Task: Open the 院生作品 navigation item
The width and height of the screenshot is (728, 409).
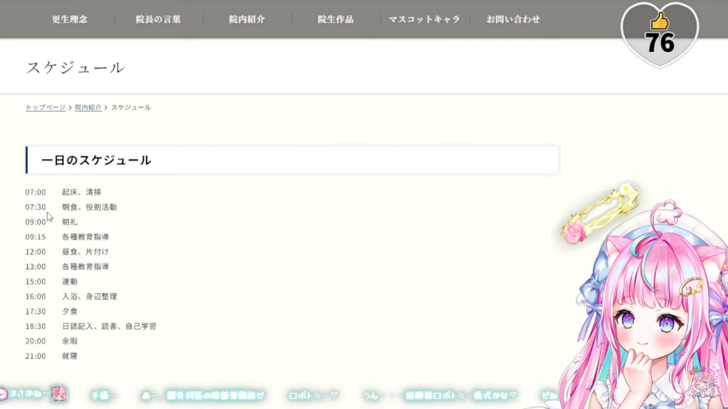Action: [335, 20]
